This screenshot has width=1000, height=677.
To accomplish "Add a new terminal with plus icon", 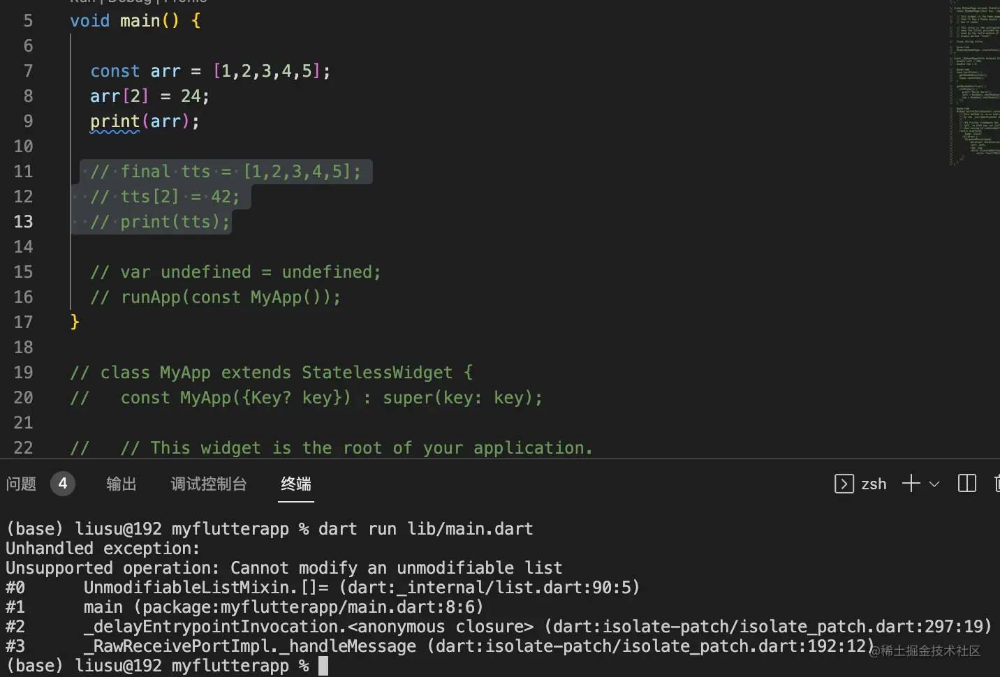I will pos(911,484).
